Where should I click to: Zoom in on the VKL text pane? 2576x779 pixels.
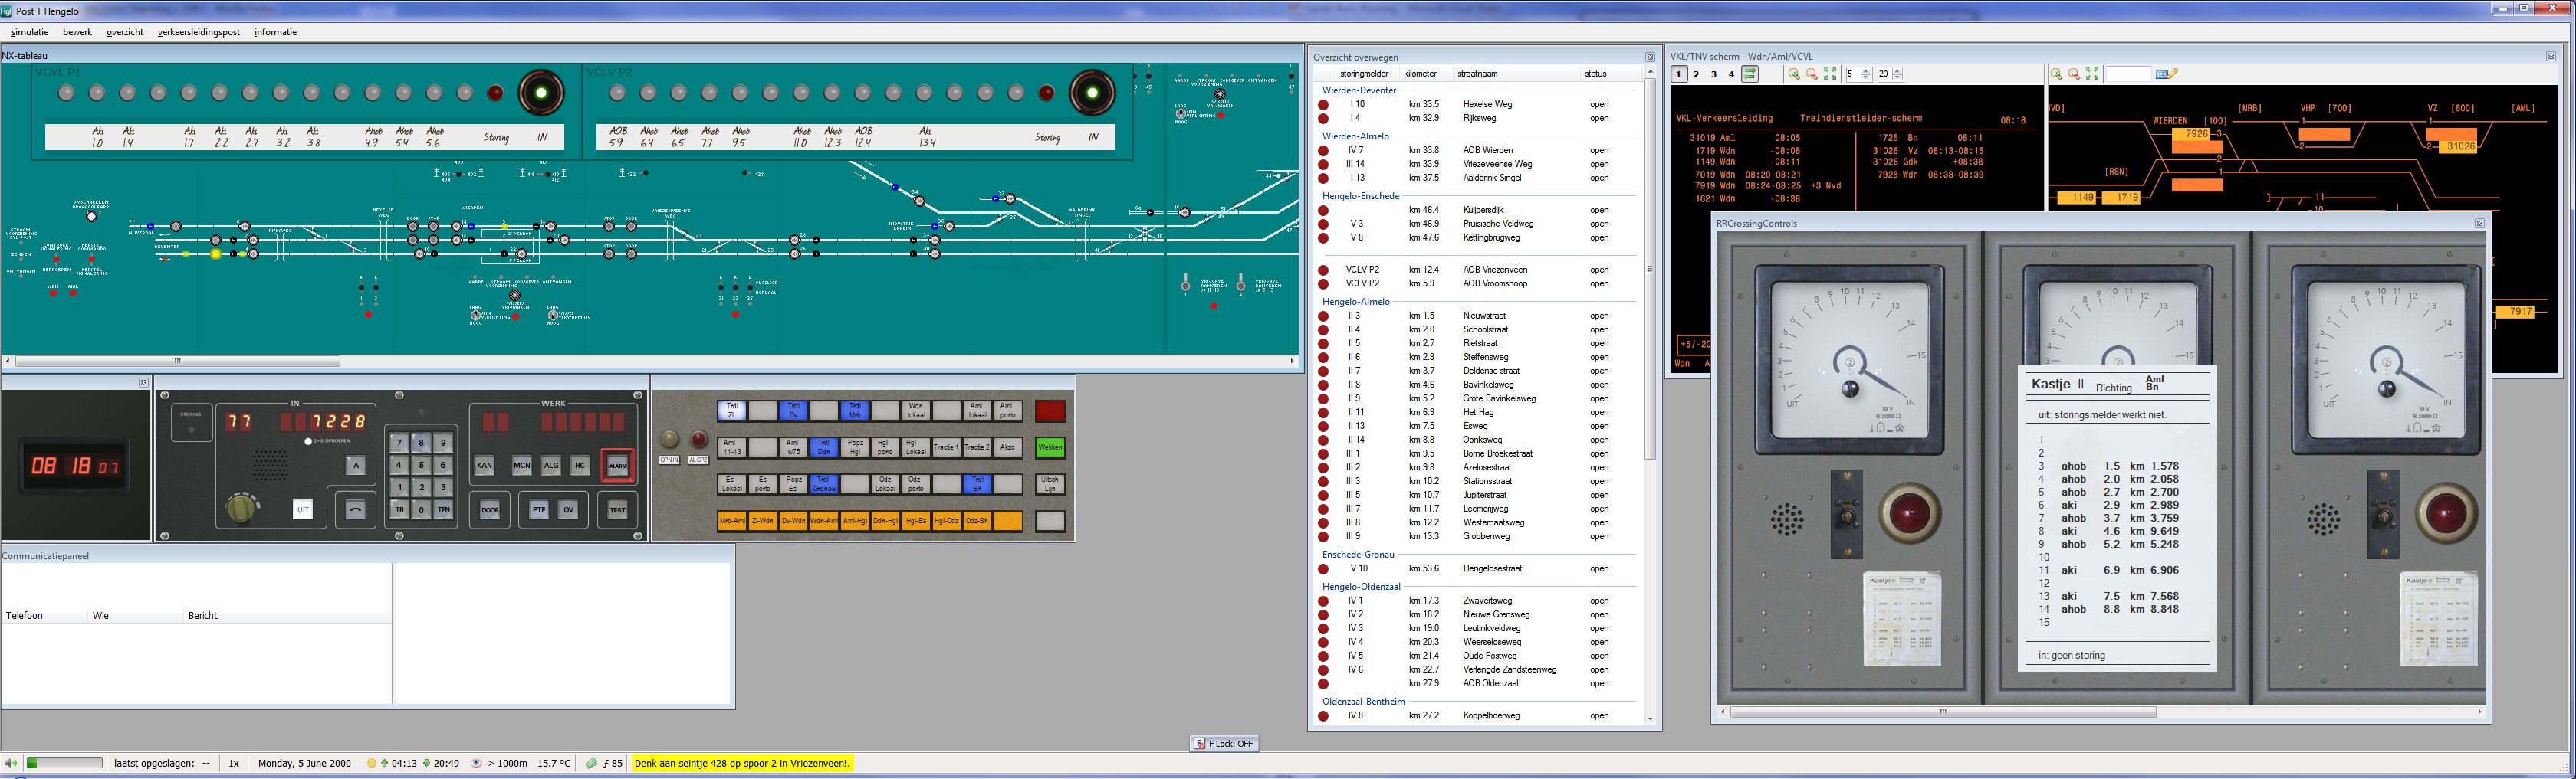[1794, 74]
